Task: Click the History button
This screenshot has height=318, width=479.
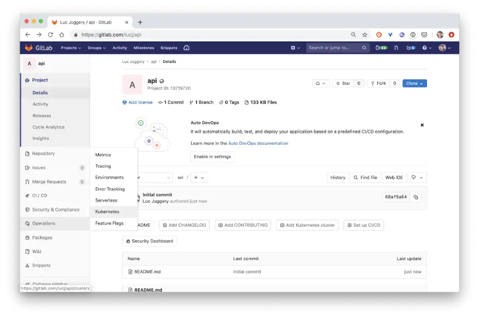Action: tap(338, 178)
